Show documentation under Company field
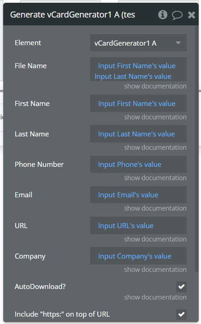 tap(155, 270)
